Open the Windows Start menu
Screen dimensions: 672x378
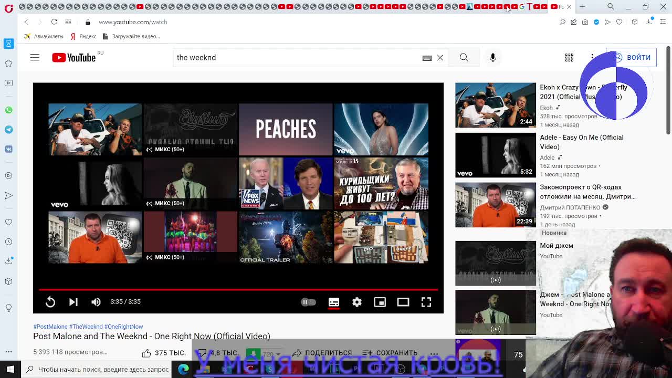click(10, 369)
